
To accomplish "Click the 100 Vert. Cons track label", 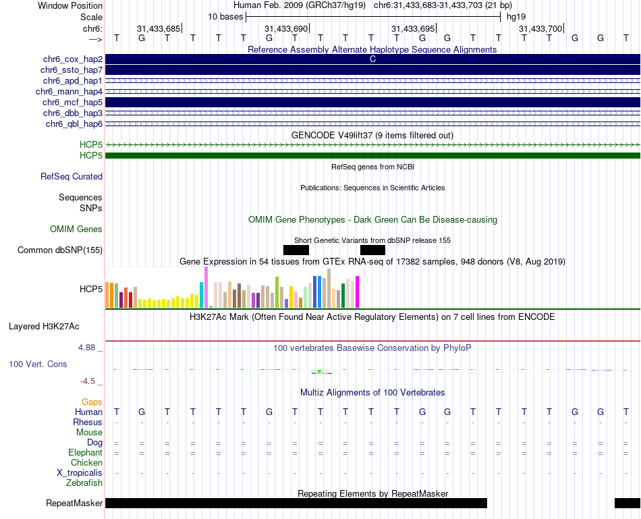I will (38, 364).
